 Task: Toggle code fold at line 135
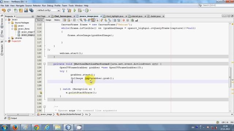(x=45, y=107)
